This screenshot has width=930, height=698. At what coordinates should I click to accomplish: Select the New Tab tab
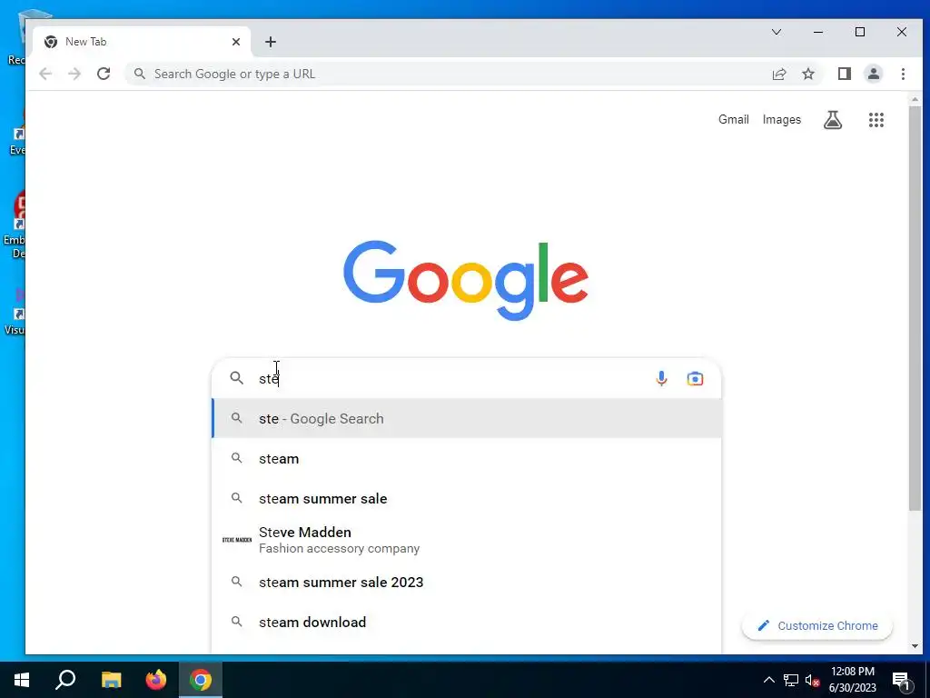tap(141, 42)
